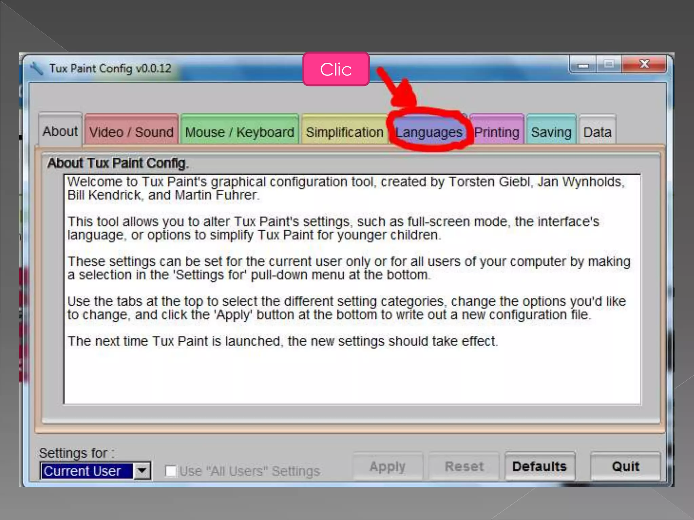Screen dimensions: 694x520
Task: Click the Reset button
Action: [464, 467]
